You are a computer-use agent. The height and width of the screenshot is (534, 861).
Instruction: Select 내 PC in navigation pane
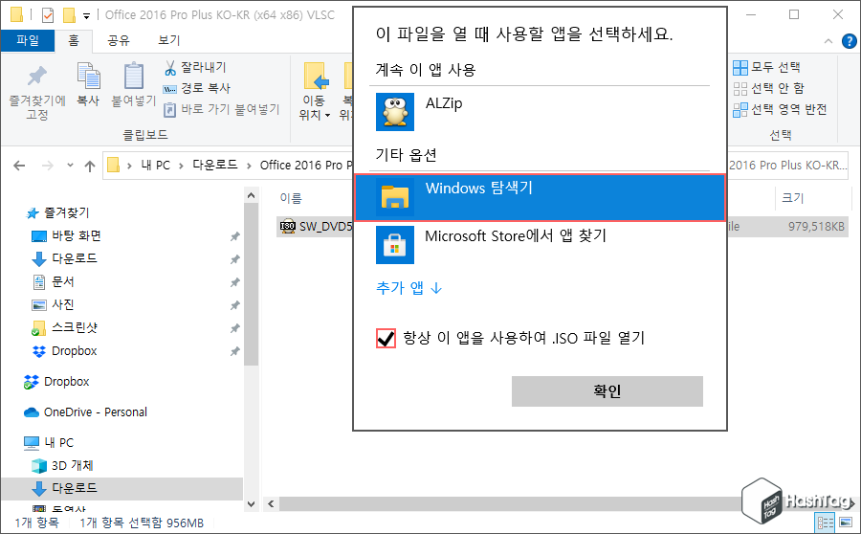point(49,442)
